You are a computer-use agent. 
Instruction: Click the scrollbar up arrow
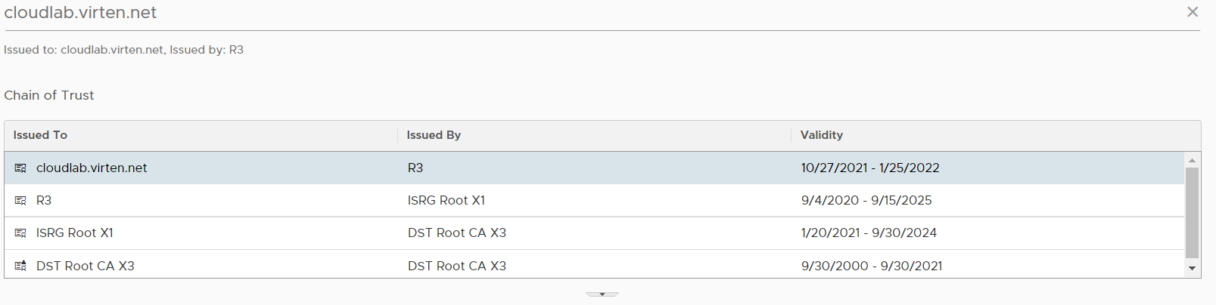tap(1192, 160)
